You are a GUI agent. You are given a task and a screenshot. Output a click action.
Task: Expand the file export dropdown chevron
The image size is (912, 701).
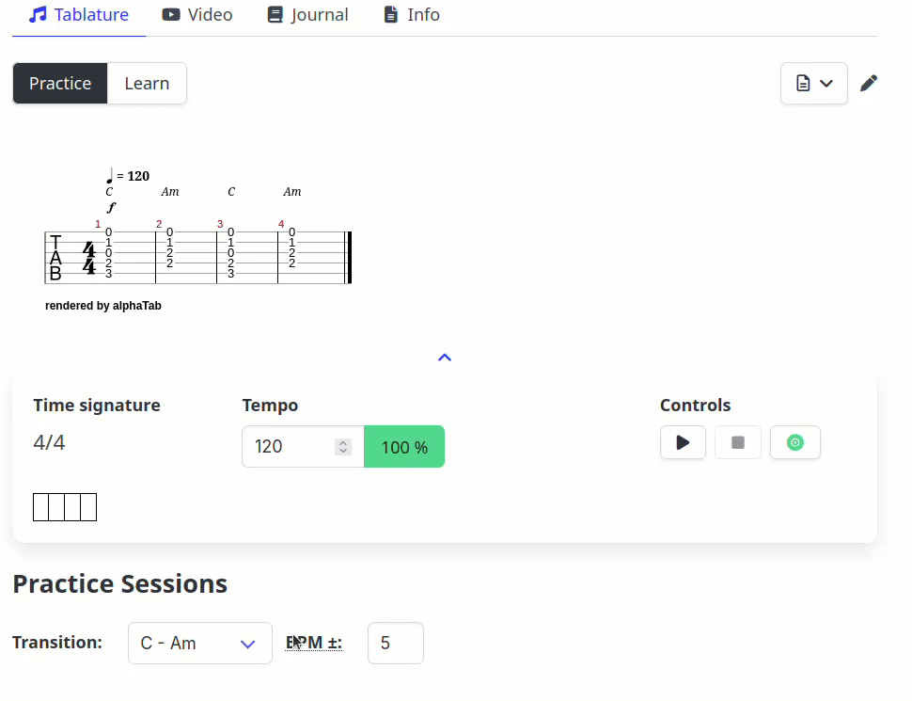(x=826, y=83)
